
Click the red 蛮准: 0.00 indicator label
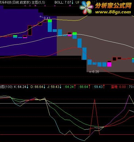118,87
